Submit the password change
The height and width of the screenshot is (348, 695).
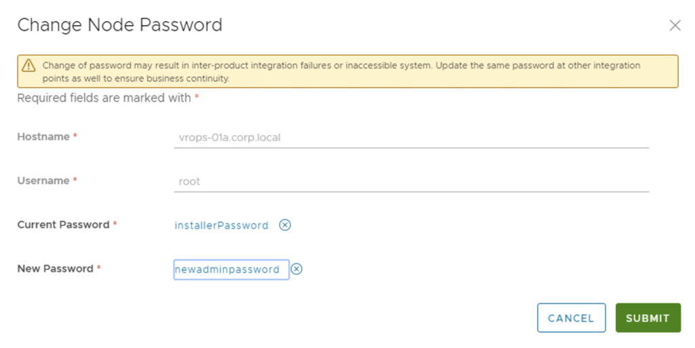click(x=647, y=318)
